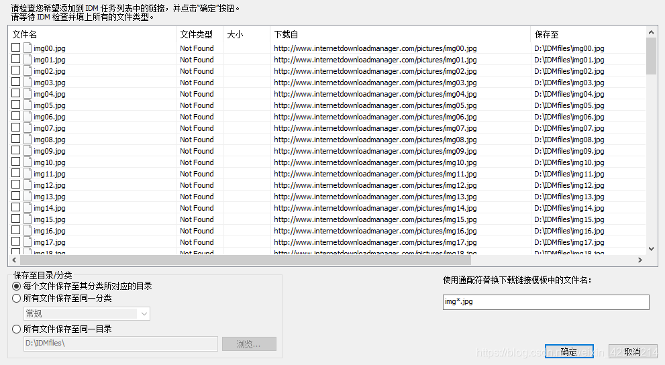Click the save path D:\IDMfiles\img03.jpg
This screenshot has height=365, width=665.
tap(569, 83)
